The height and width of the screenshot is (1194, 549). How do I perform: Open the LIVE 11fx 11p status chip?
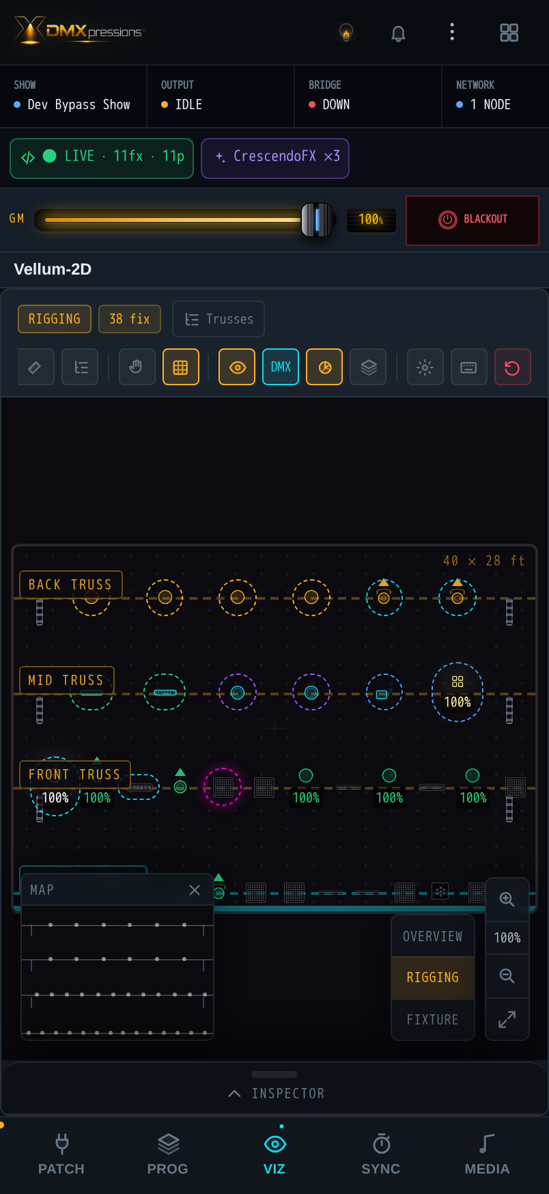pos(102,158)
